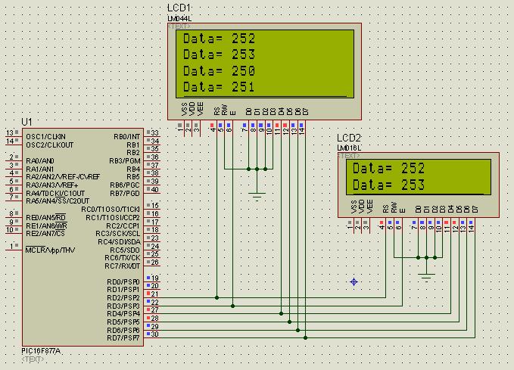Viewport: 514px width, 370px height.
Task: Click the RA5/AN4/SS/C2OUT pin label
Action: coord(58,201)
